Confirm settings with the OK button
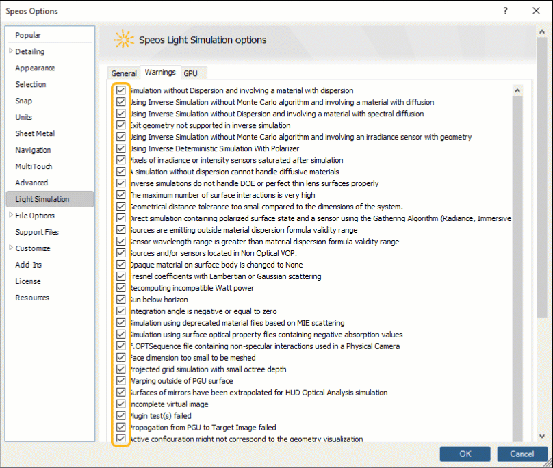Screen dimensions: 553x468 [x=465, y=454]
